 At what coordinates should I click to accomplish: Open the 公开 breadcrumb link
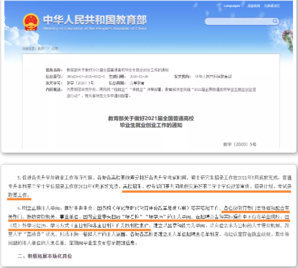(x=55, y=49)
